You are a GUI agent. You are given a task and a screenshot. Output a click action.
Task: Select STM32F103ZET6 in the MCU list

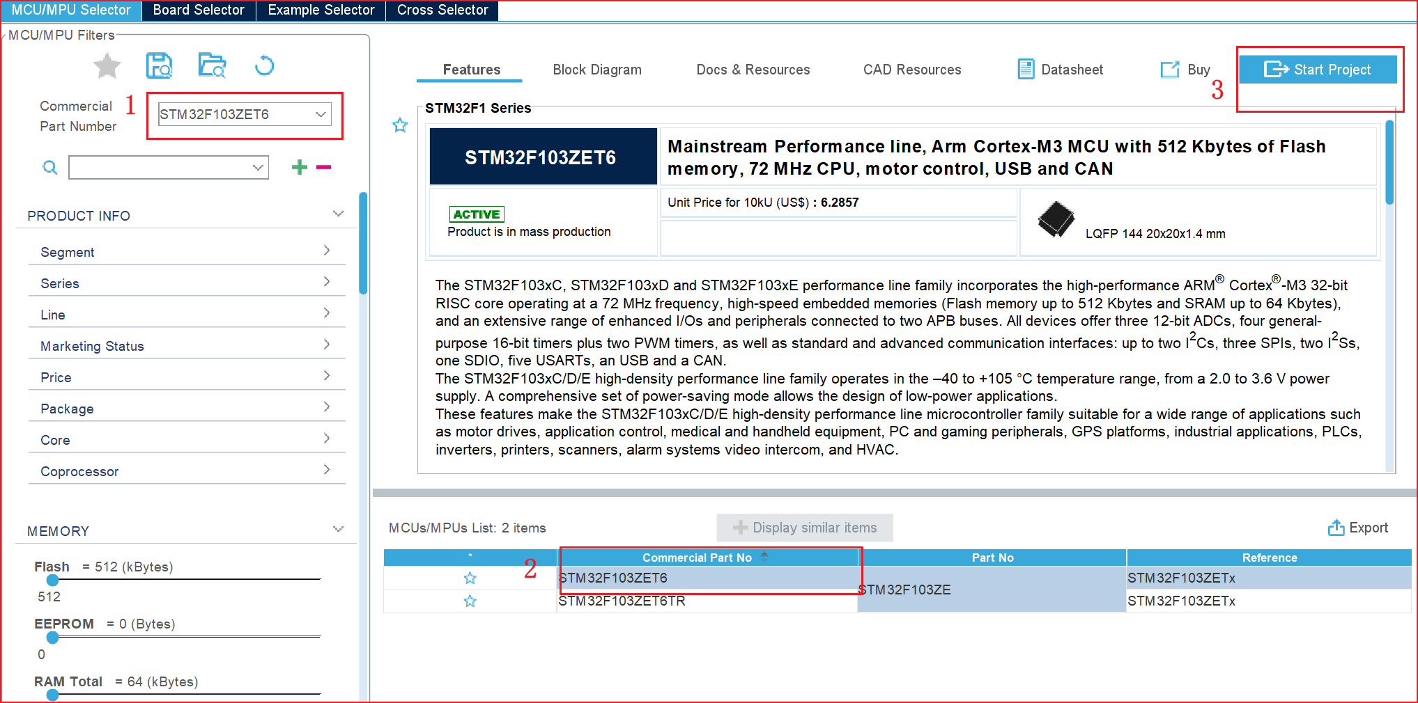(x=707, y=578)
